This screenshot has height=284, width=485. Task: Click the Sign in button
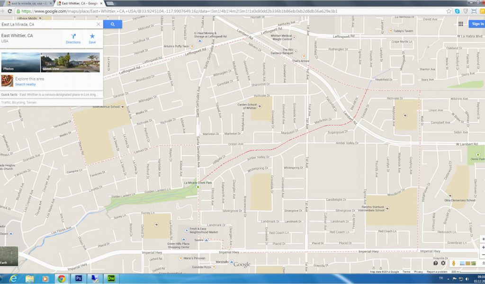click(x=477, y=24)
